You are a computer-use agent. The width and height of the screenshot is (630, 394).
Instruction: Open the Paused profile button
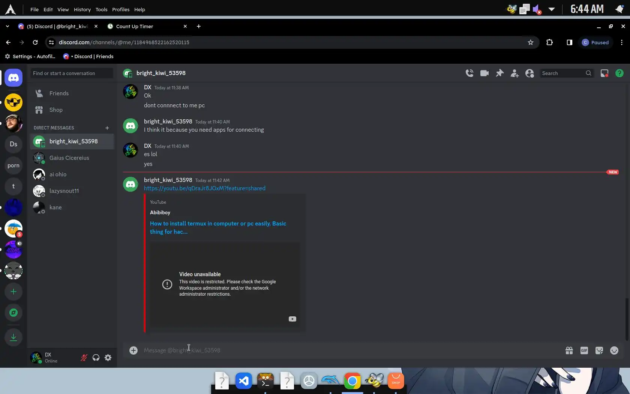point(595,42)
